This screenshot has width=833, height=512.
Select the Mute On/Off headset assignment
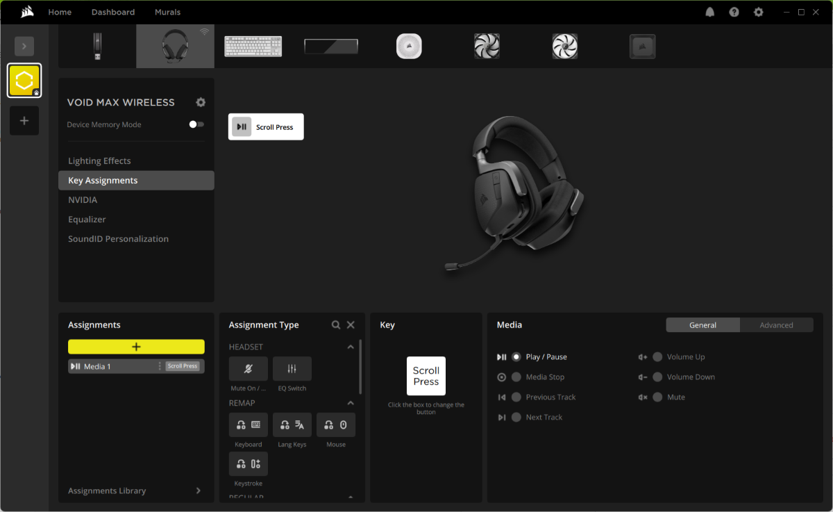pyautogui.click(x=248, y=369)
